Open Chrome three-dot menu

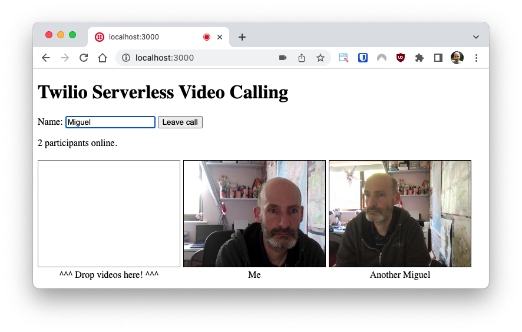click(476, 58)
